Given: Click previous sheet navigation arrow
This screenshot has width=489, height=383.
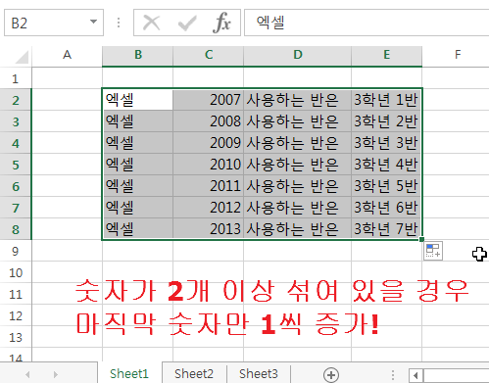Looking at the screenshot, I should tap(27, 374).
